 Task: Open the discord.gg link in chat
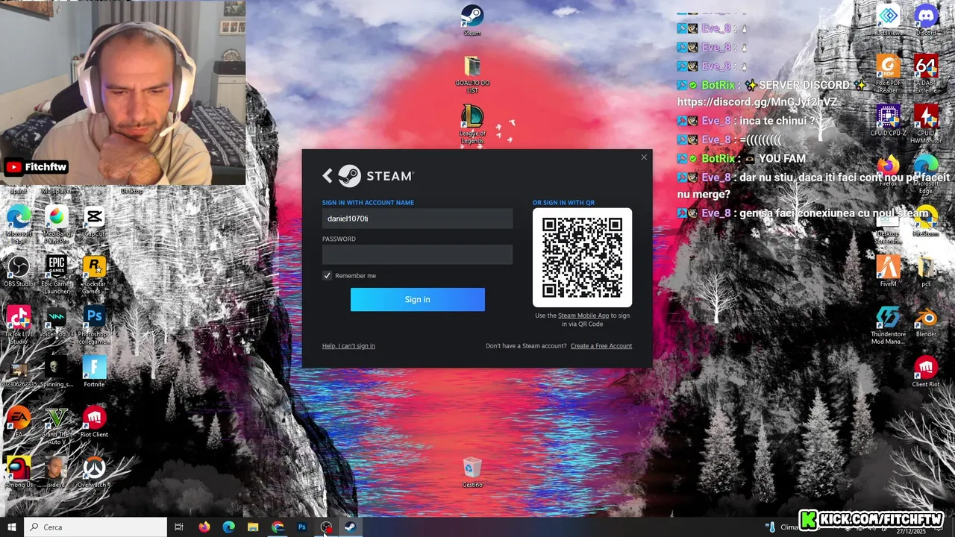[x=757, y=102]
